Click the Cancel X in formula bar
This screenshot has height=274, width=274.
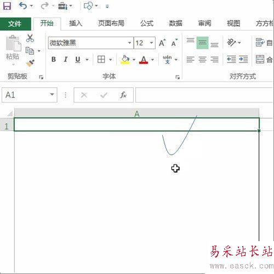[x=84, y=95]
